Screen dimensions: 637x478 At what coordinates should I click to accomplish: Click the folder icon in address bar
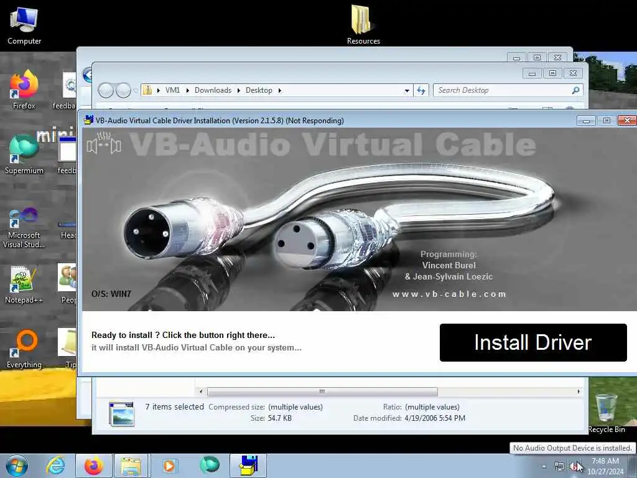pyautogui.click(x=147, y=90)
